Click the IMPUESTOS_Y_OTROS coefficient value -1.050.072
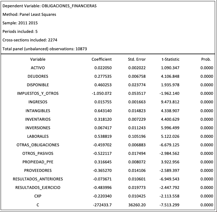This screenshot has width=217, height=212. click(x=102, y=94)
